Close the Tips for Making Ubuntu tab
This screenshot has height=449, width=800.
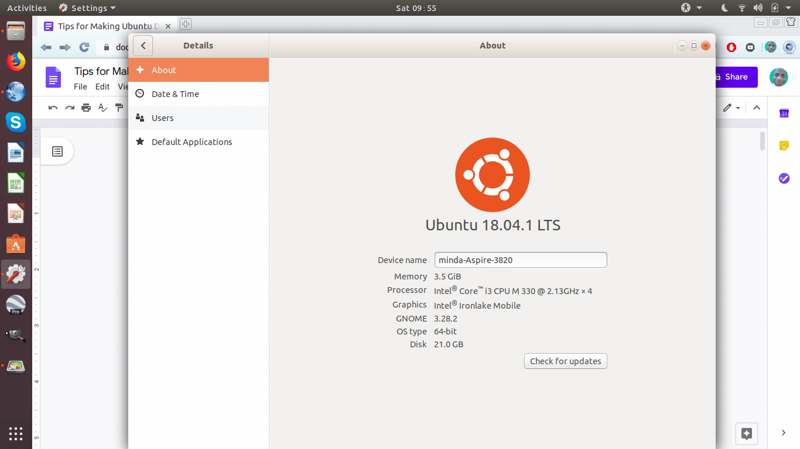[x=169, y=26]
